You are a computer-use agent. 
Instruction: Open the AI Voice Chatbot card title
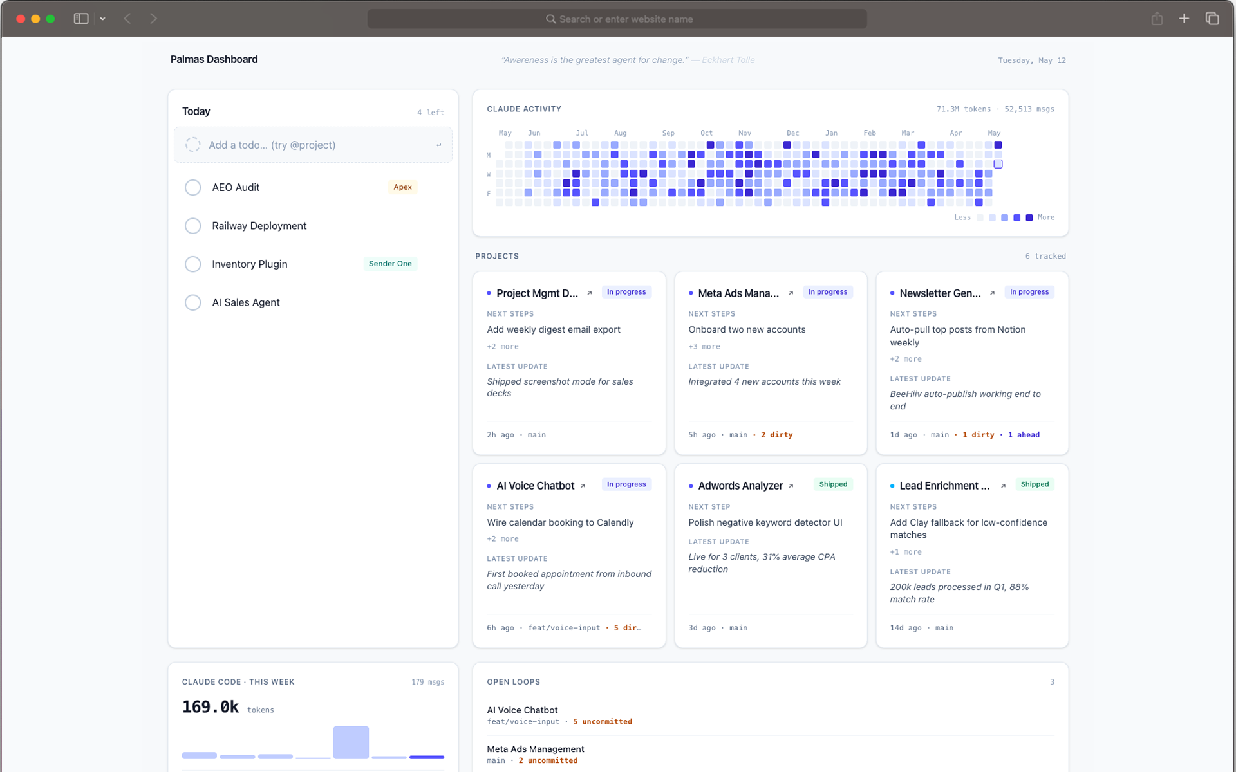[x=535, y=486]
